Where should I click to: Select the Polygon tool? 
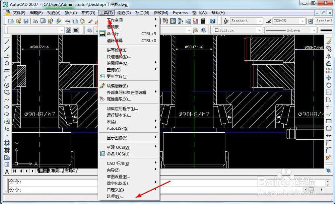[x=7, y=63]
